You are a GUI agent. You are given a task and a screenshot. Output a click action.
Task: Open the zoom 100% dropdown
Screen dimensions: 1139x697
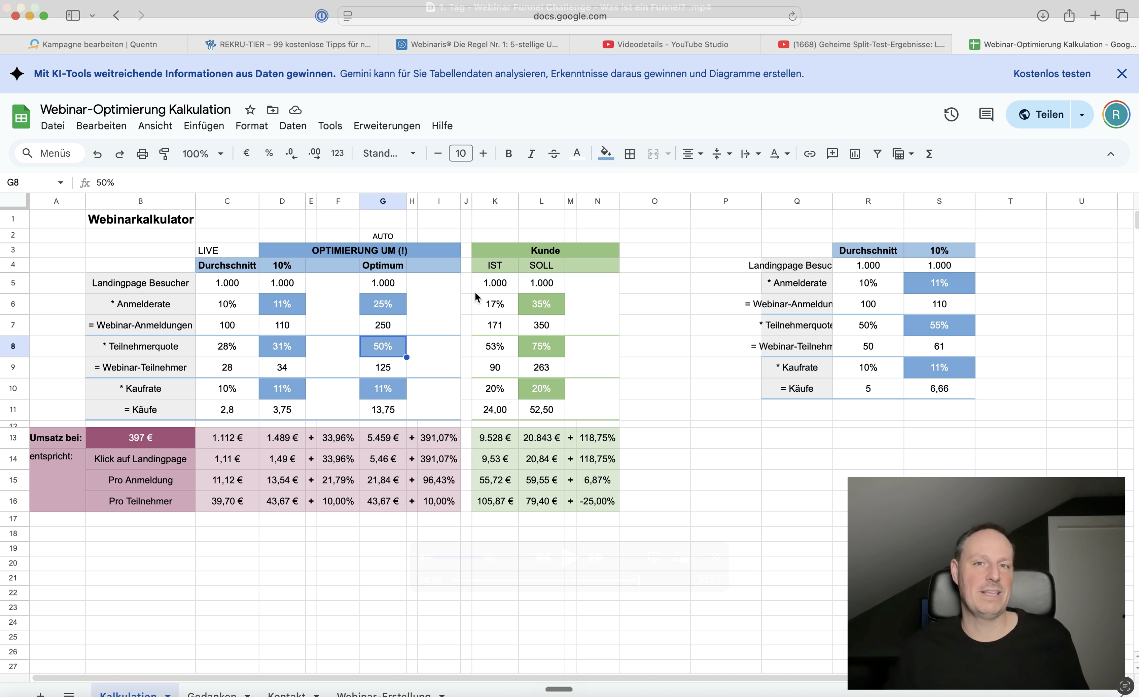[x=203, y=154]
